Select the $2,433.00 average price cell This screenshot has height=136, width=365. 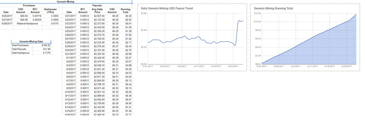(x=98, y=27)
